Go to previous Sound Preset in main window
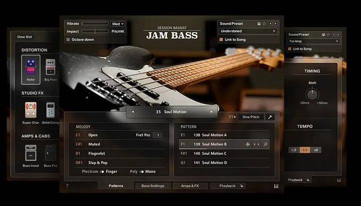Screen dimensions: 361x206 point(271,24)
